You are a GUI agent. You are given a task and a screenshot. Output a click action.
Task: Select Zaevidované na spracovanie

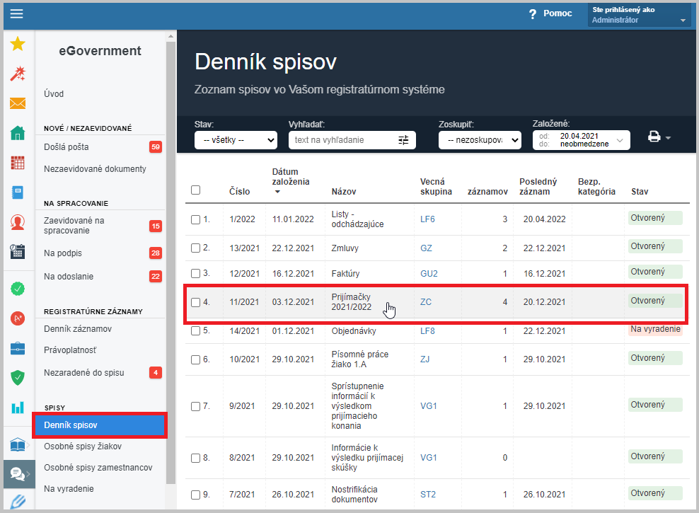coord(74,226)
